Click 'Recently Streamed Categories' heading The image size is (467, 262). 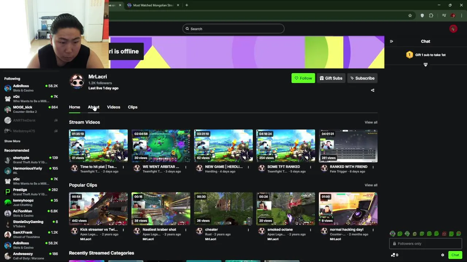(101, 253)
